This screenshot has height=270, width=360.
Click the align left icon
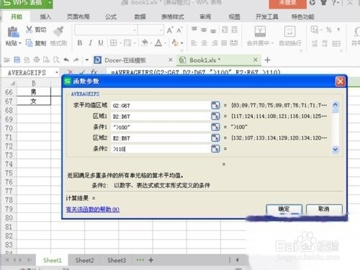click(194, 43)
